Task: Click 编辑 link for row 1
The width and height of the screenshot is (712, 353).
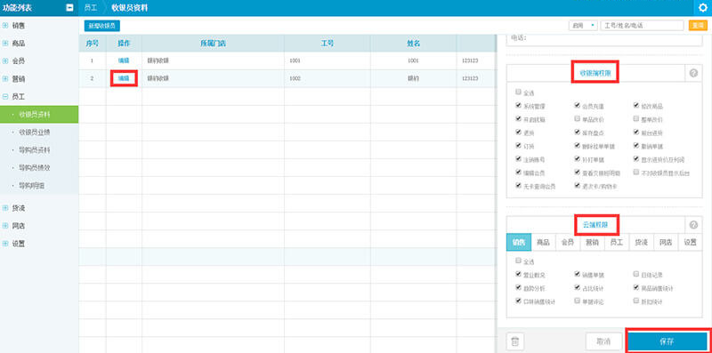Action: 124,60
